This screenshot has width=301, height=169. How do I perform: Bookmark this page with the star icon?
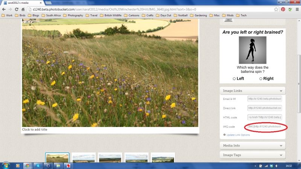[x=276, y=9]
